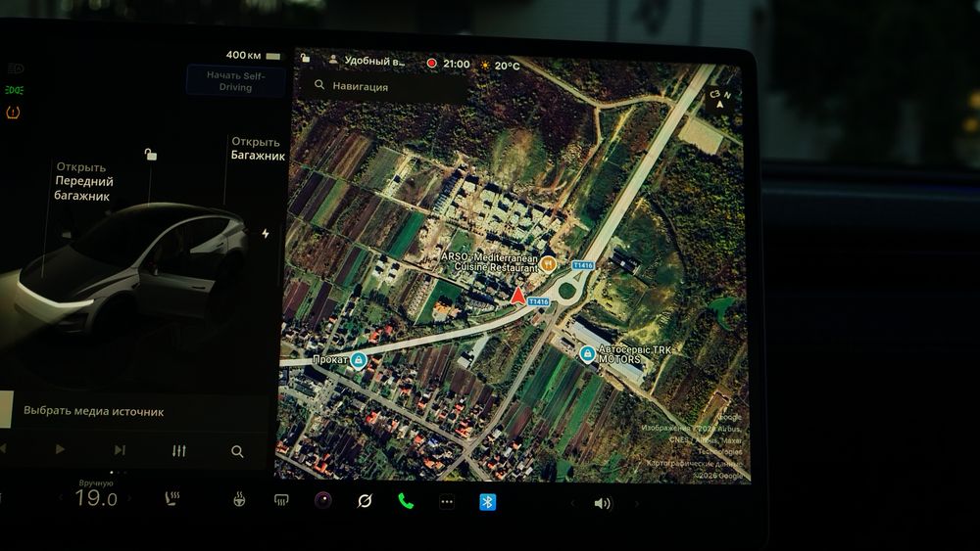Tap the lock icon in map status bar
This screenshot has height=551, width=980.
point(305,58)
